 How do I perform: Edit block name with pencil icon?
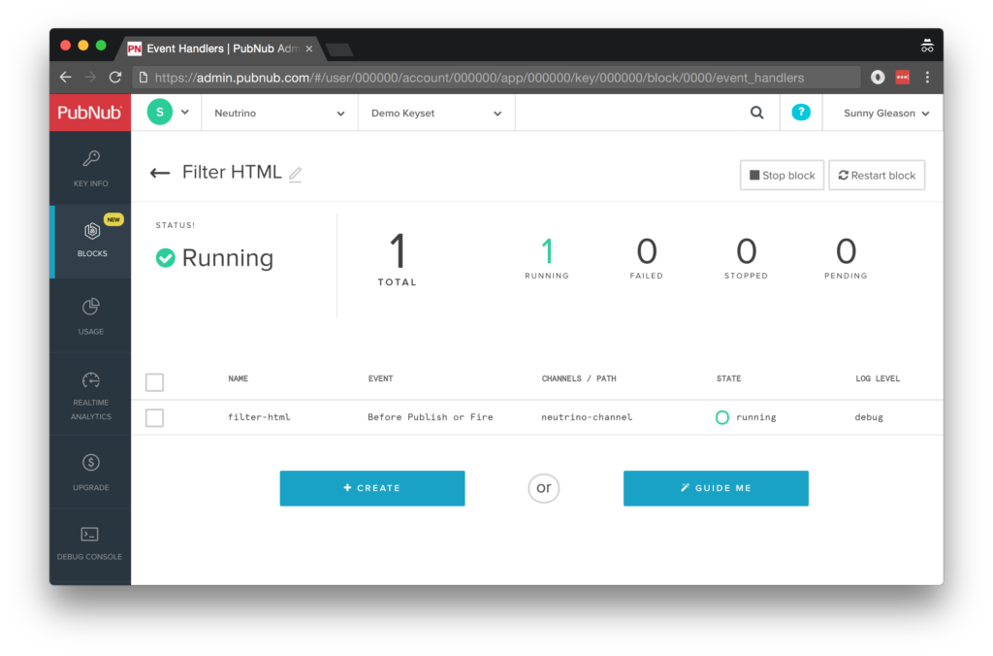[296, 175]
